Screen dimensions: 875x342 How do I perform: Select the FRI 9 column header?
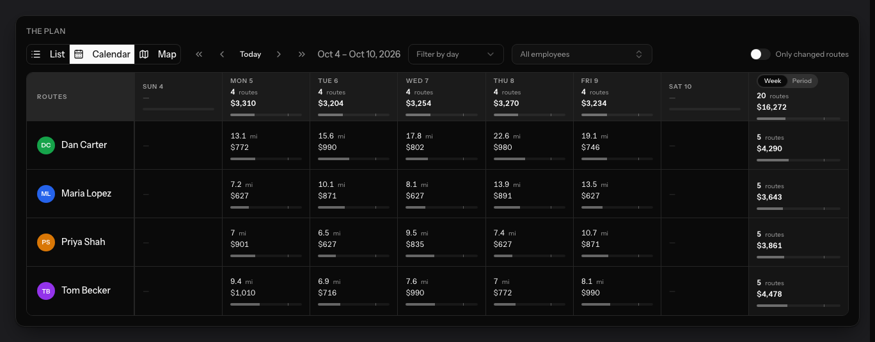point(617,97)
